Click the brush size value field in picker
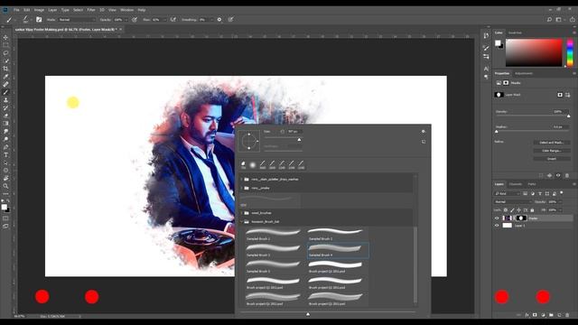Image resolution: width=578 pixels, height=325 pixels. tap(294, 132)
